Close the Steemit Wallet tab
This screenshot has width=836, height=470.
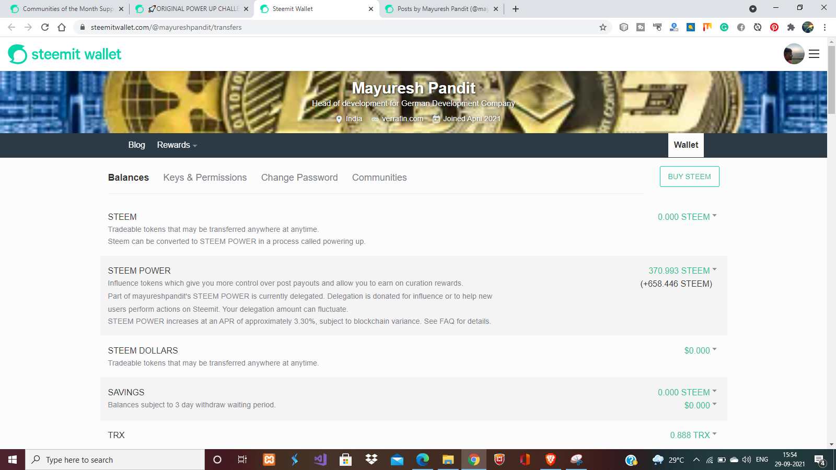[x=371, y=9]
